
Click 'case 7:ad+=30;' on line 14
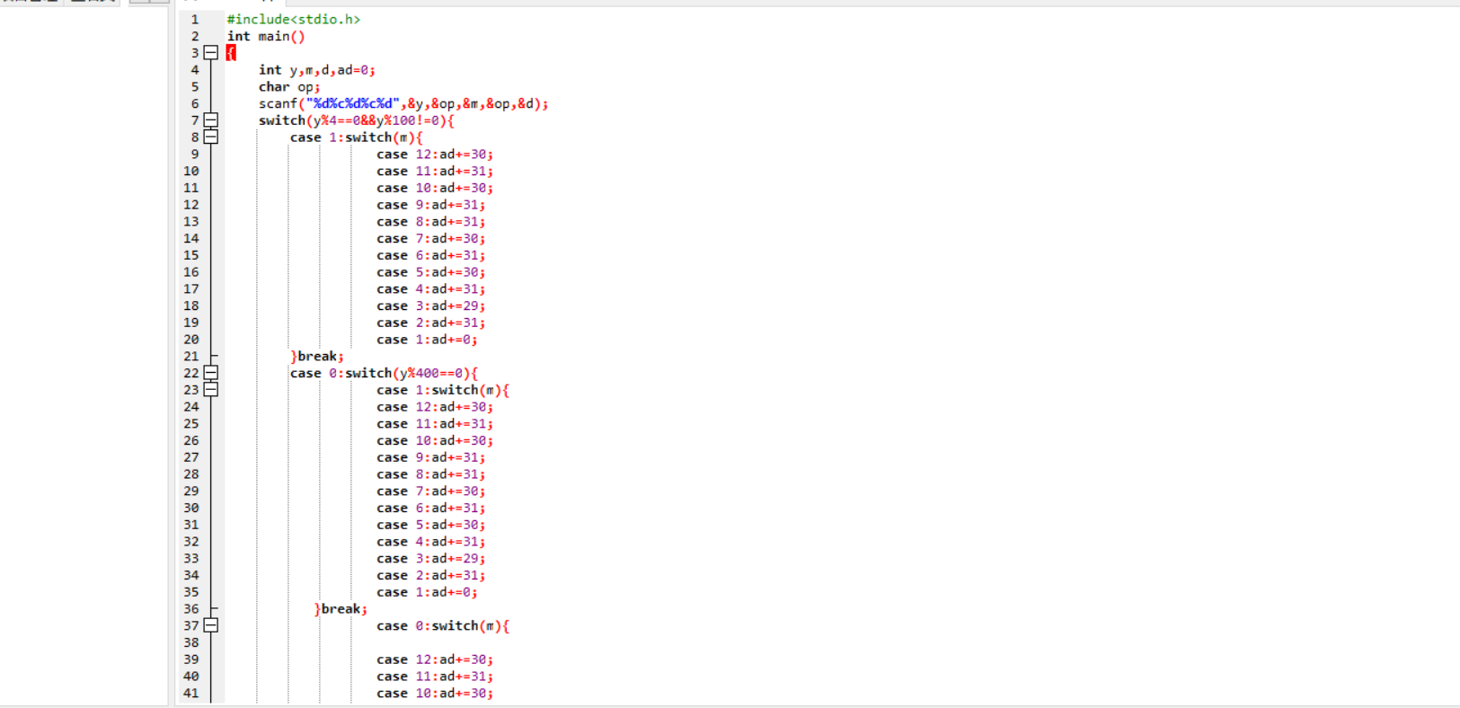[x=431, y=238]
